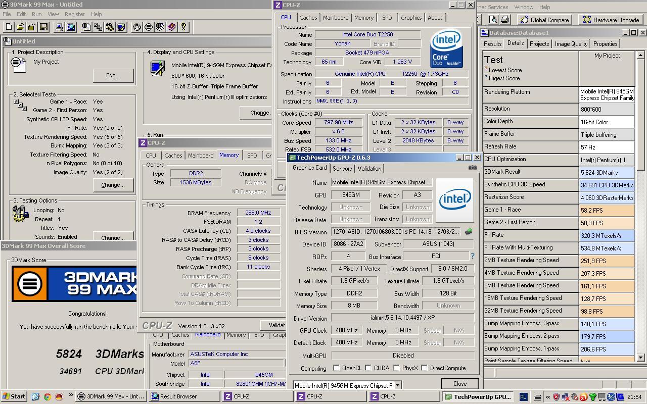Click the yellow question mark icon in 3DMark toolbar
The height and width of the screenshot is (404, 647).
[x=183, y=27]
